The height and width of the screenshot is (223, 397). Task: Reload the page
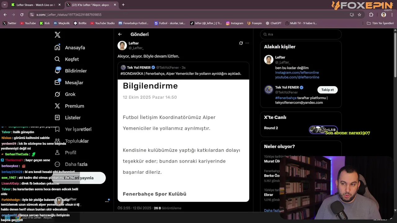tap(22, 15)
